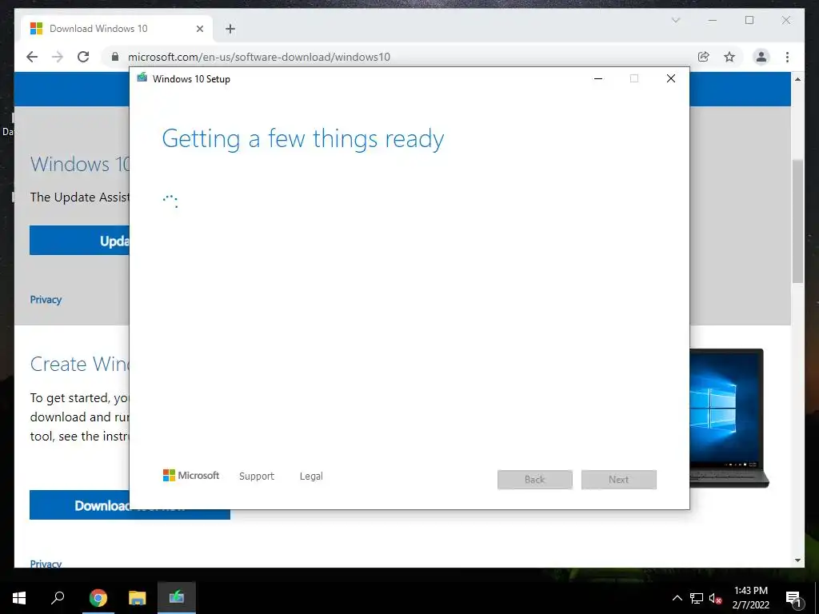Click Chrome's forward navigation arrow

point(58,57)
